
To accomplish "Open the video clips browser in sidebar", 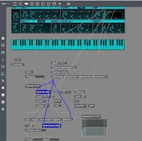I will pyautogui.click(x=3, y=66).
